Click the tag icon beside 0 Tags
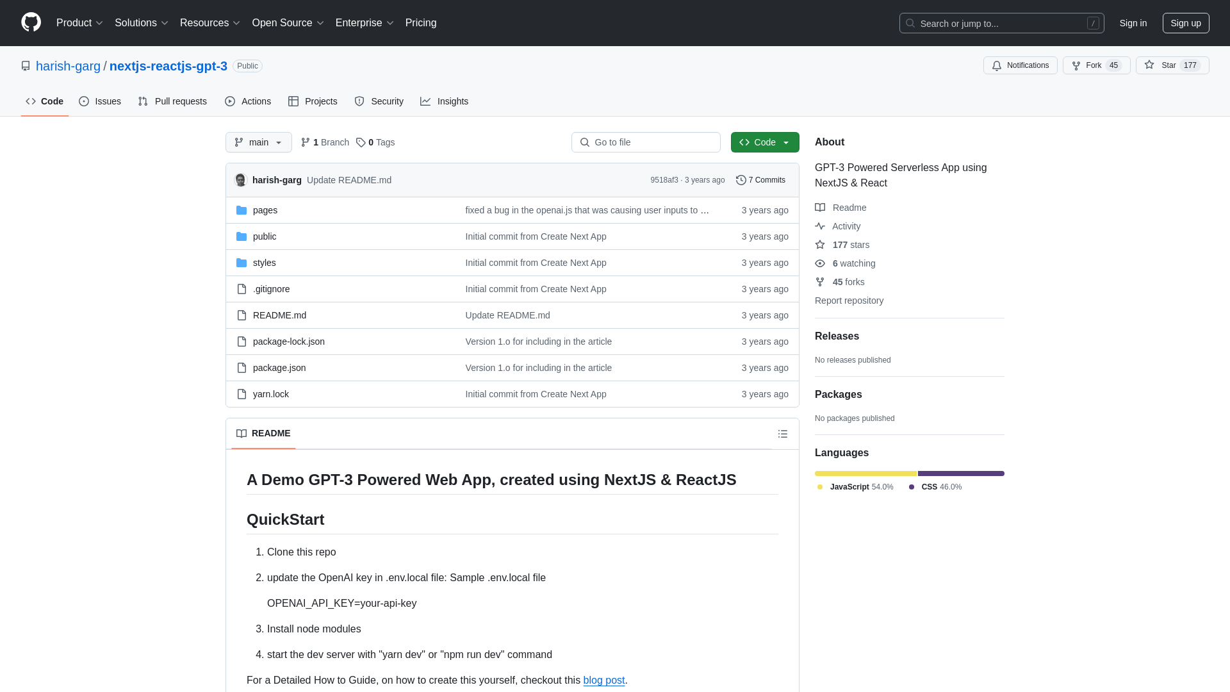The width and height of the screenshot is (1230, 692). tap(361, 142)
